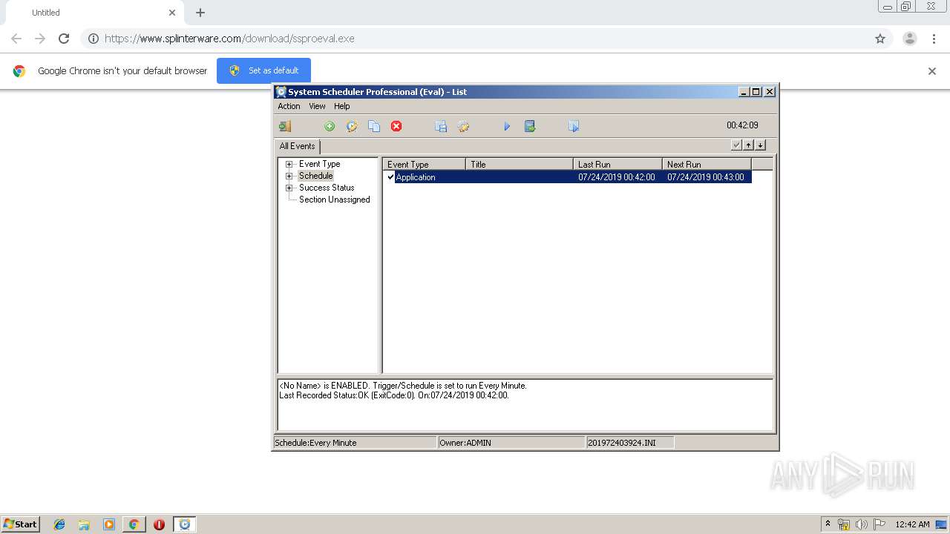Copy the selected event using duplicate icon
This screenshot has height=534, width=950.
point(374,127)
